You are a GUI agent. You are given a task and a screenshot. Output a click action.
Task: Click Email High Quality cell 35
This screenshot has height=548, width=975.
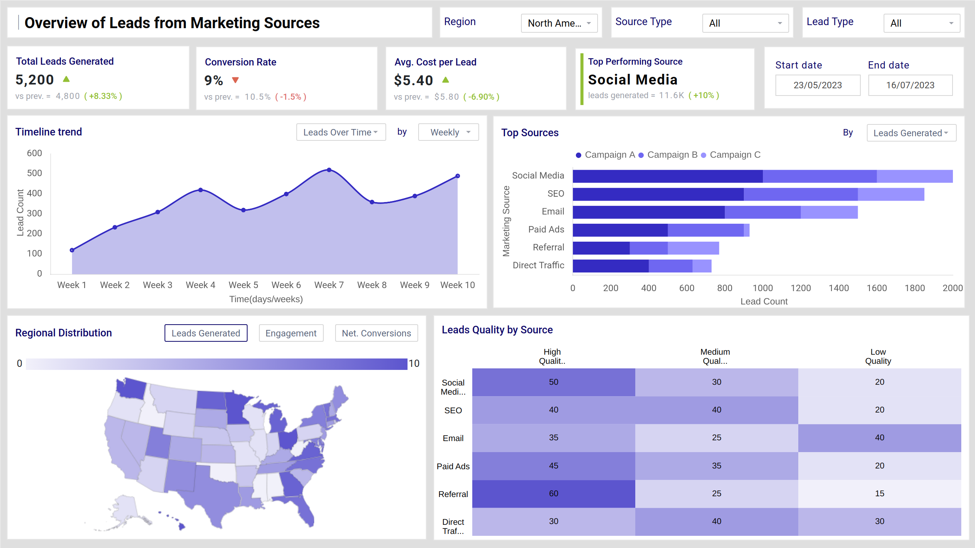point(553,438)
